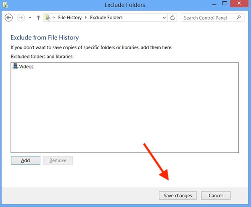The height and width of the screenshot is (207, 251).
Task: Minimize the Exclude Folders window
Action: (x=214, y=5)
